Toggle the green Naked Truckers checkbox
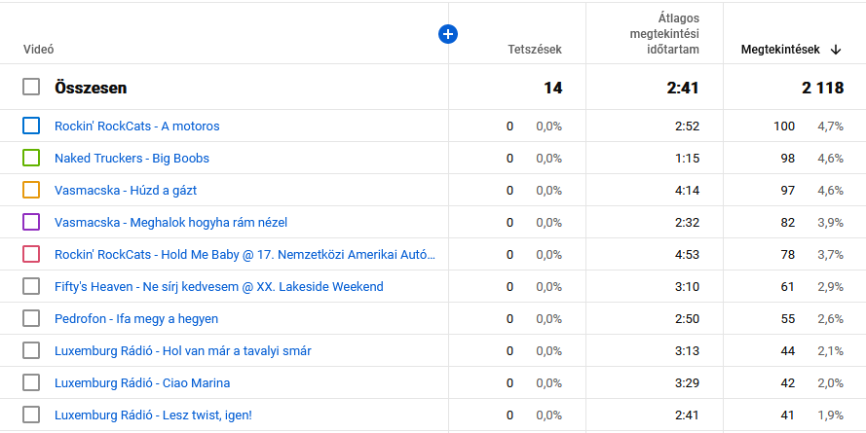 [31, 158]
